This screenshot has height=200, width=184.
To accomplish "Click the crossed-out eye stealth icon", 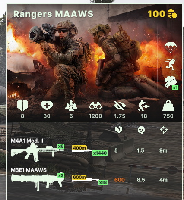I will 120,106.
